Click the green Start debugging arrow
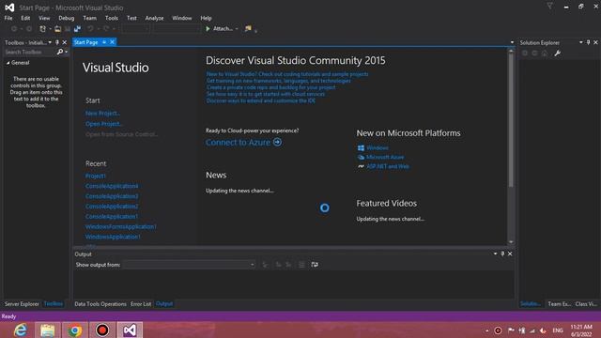Image resolution: width=601 pixels, height=338 pixels. pyautogui.click(x=208, y=29)
